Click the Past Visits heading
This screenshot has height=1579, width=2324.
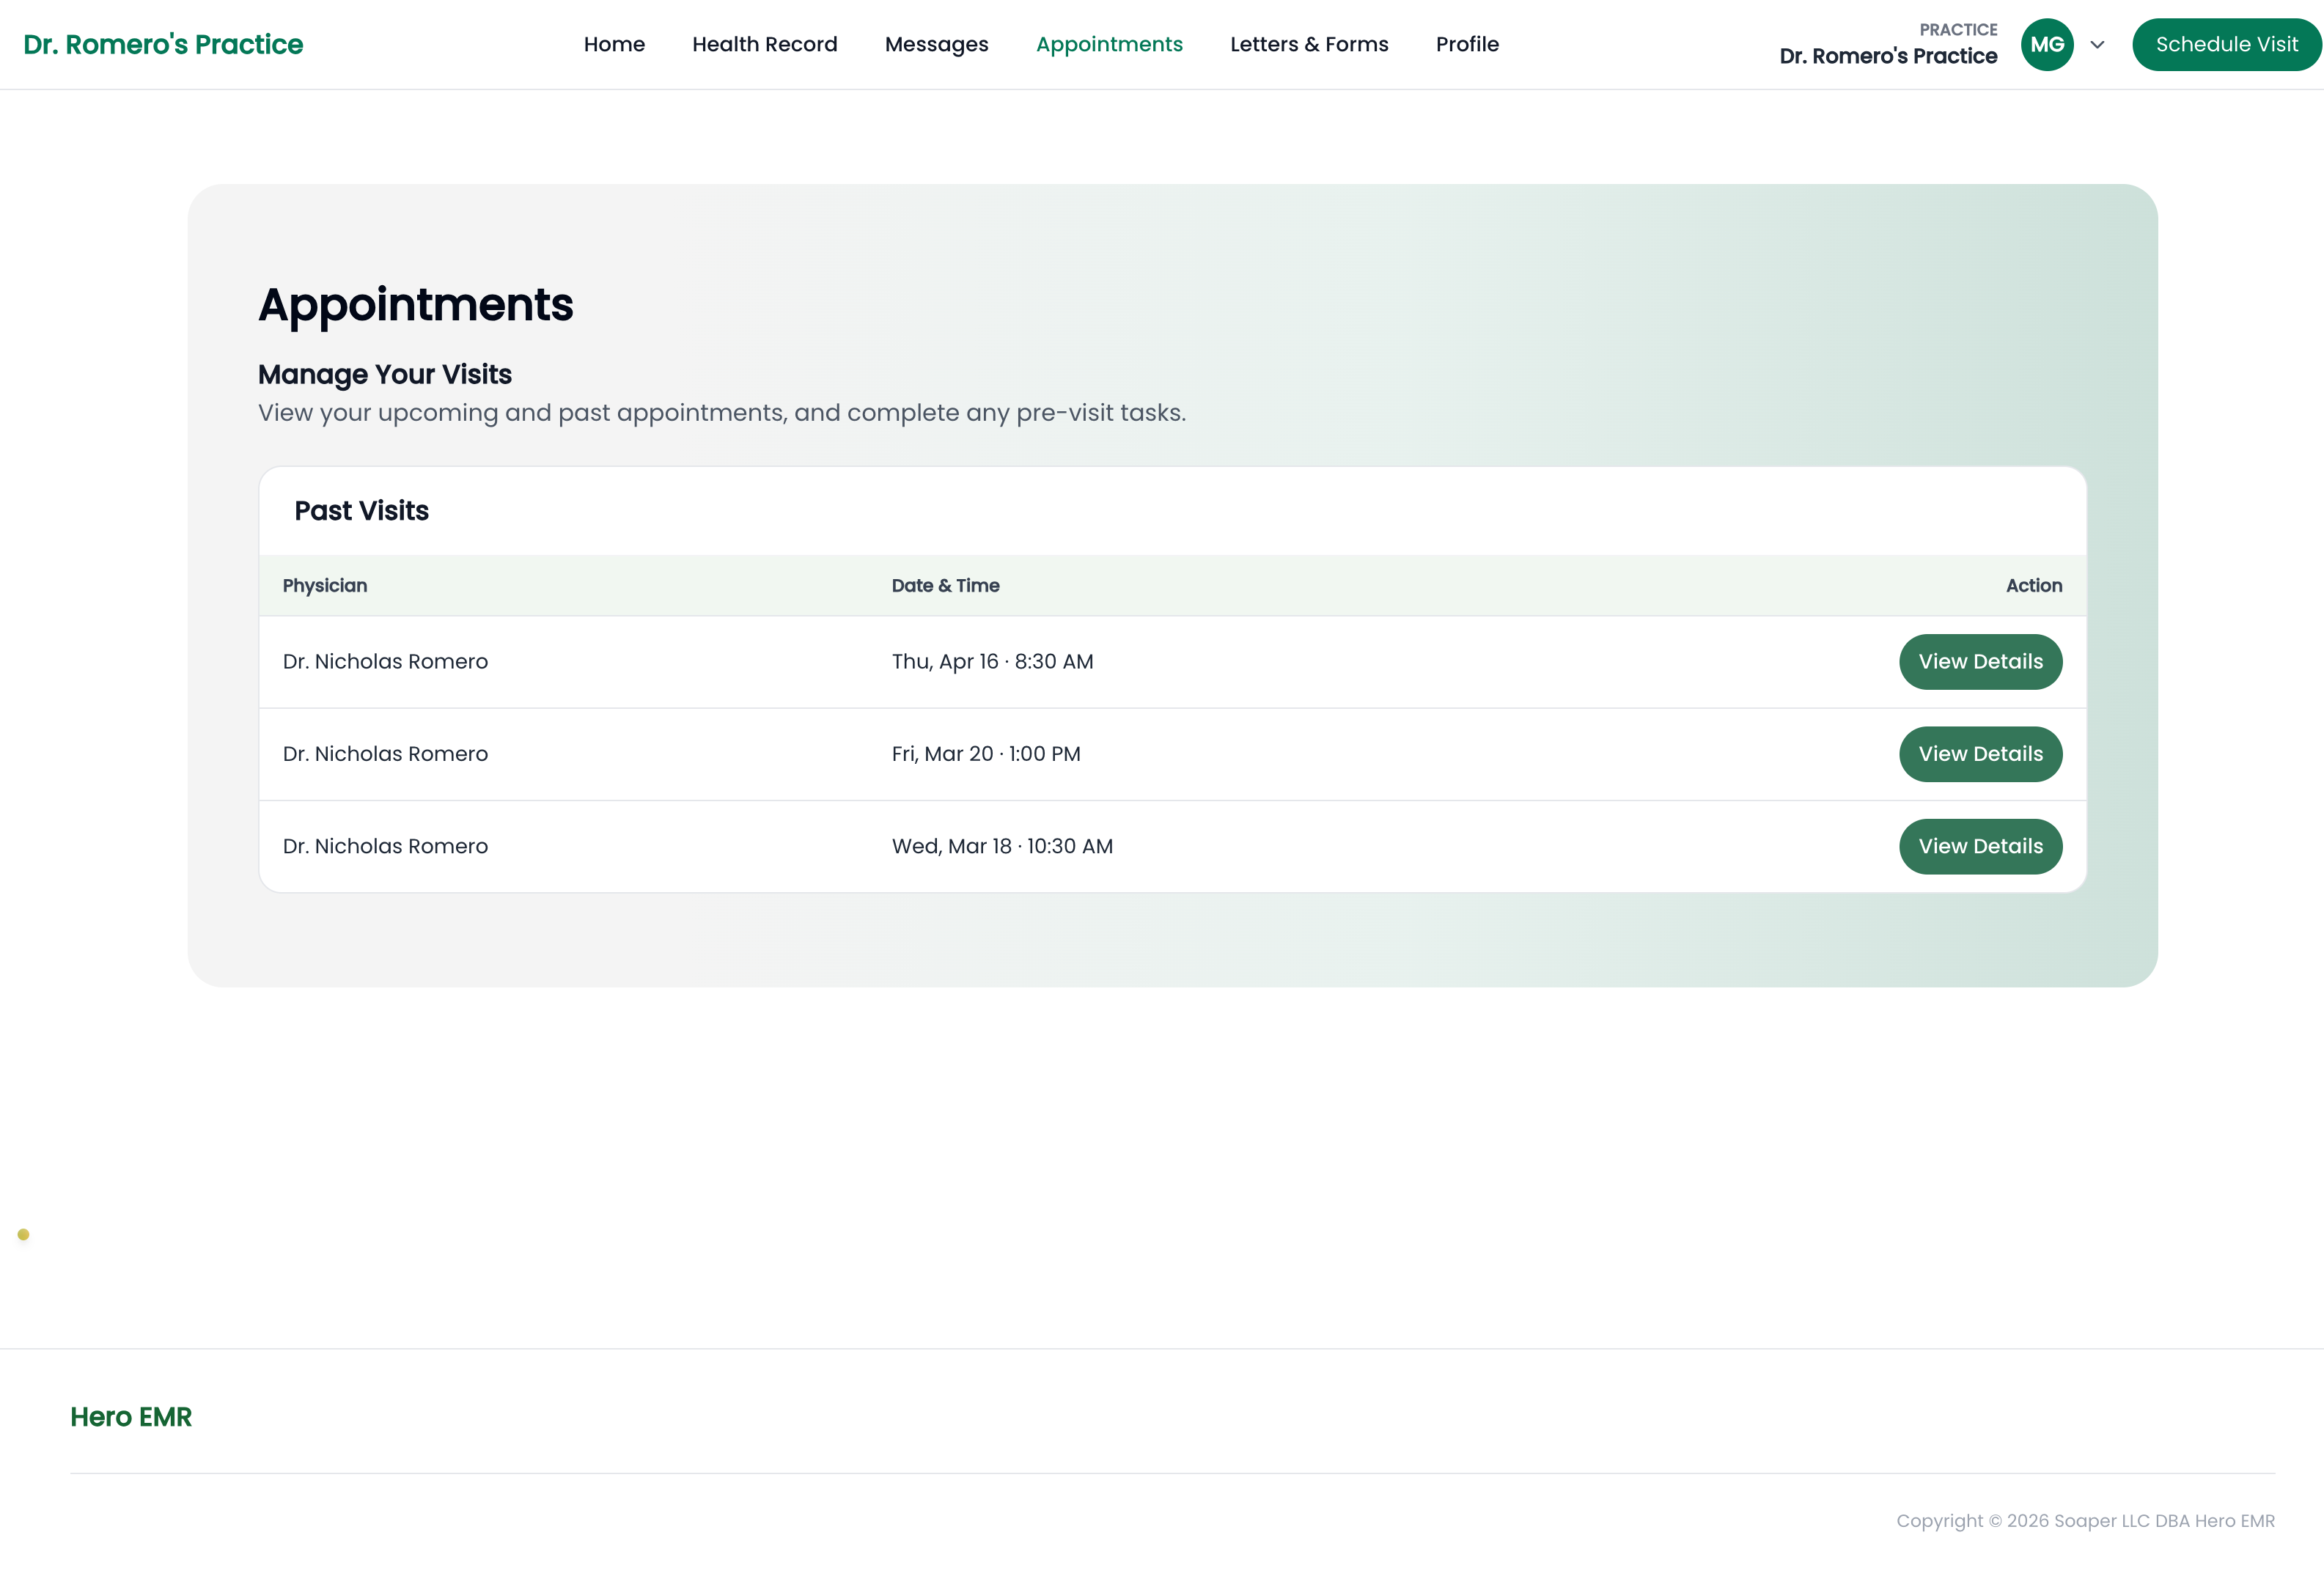coord(361,511)
